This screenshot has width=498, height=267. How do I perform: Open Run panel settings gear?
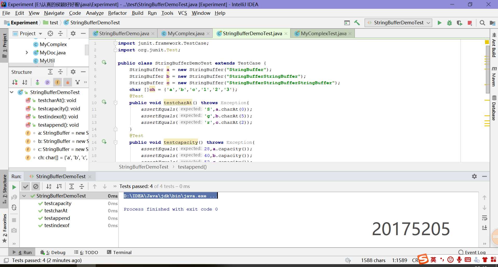[474, 176]
